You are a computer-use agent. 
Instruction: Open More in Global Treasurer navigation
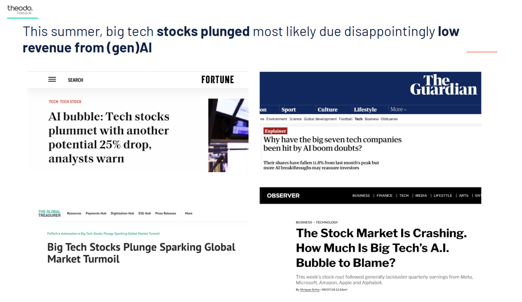(x=188, y=214)
